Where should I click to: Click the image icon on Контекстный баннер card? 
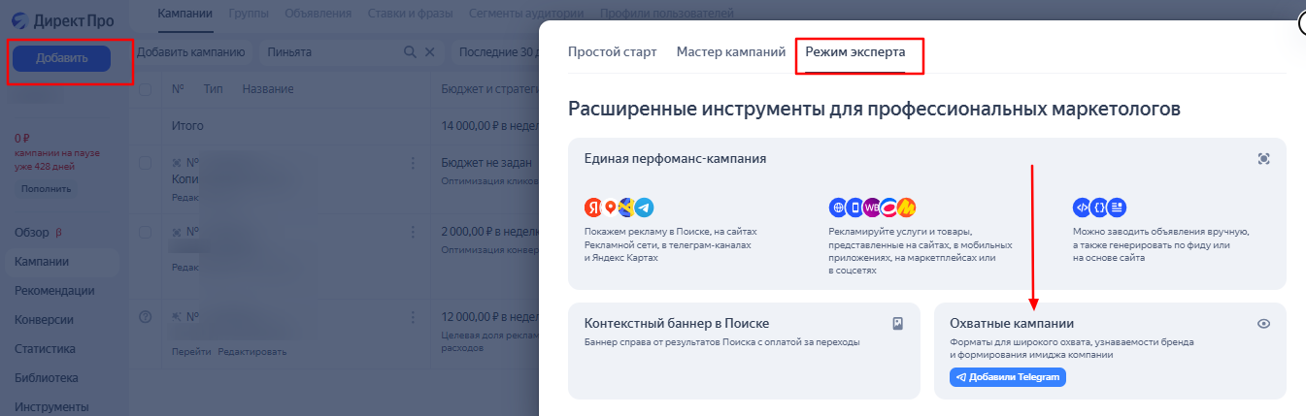[897, 324]
